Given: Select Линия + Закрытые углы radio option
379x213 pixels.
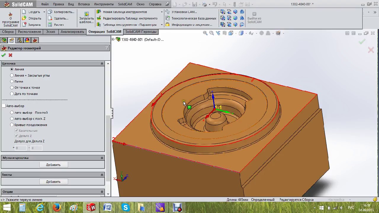Looking at the screenshot, I should (x=12, y=75).
